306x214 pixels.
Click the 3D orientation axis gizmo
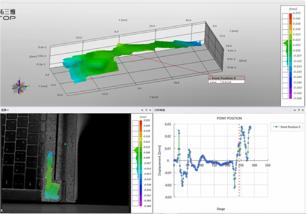point(20,87)
